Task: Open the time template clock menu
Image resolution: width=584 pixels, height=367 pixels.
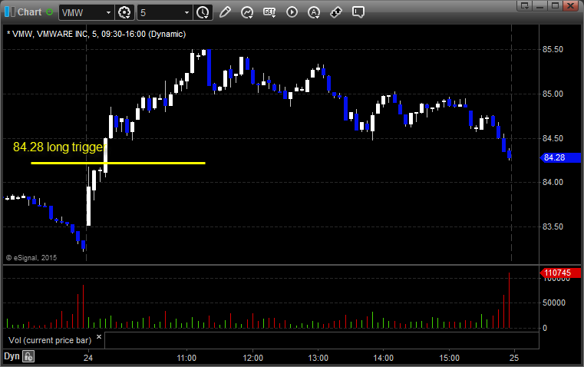Action: [x=203, y=12]
